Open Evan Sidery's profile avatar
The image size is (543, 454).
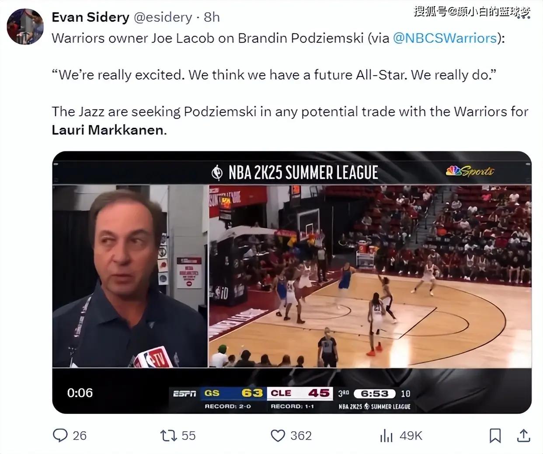[25, 26]
